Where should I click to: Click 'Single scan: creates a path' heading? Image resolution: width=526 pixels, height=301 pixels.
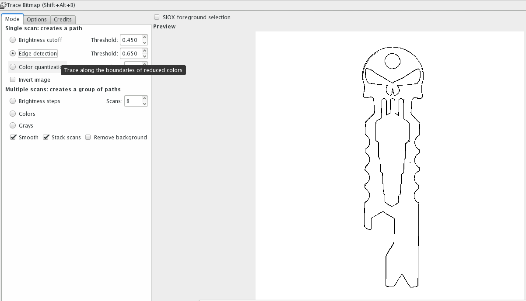(x=43, y=28)
